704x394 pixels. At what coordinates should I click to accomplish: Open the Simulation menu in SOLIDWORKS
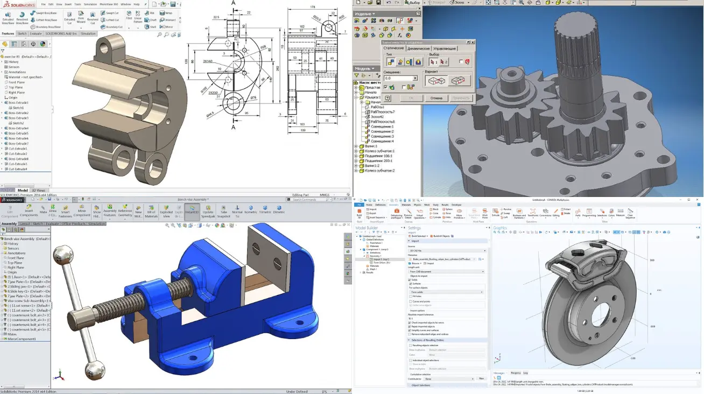(x=90, y=4)
